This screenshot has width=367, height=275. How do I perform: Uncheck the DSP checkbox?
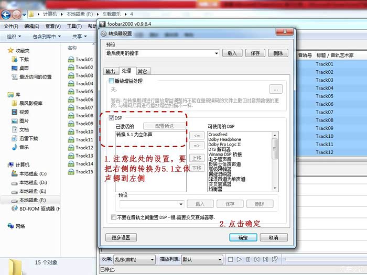111,118
